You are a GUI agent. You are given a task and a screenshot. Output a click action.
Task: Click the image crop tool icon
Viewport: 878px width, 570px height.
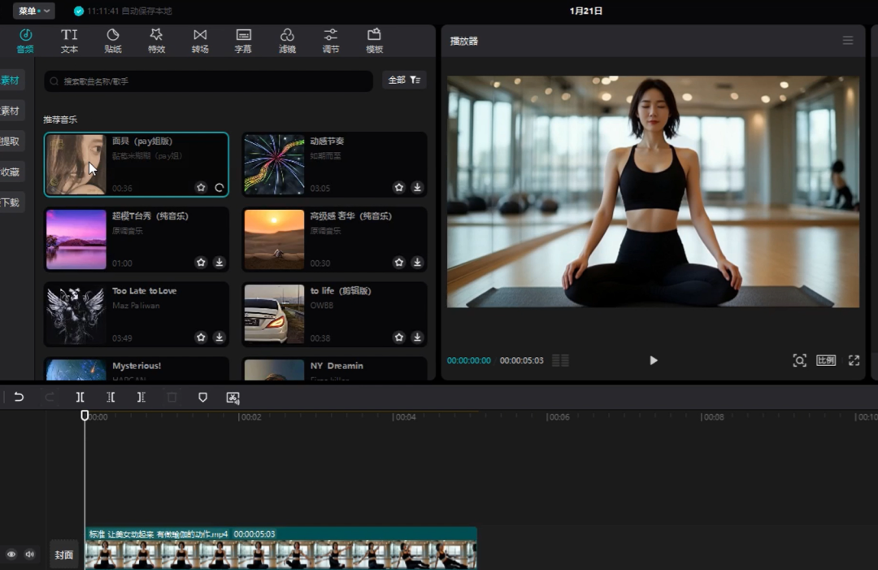click(233, 398)
